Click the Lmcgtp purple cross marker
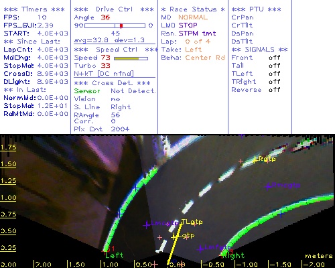The height and width of the screenshot is (268, 335). [147, 224]
